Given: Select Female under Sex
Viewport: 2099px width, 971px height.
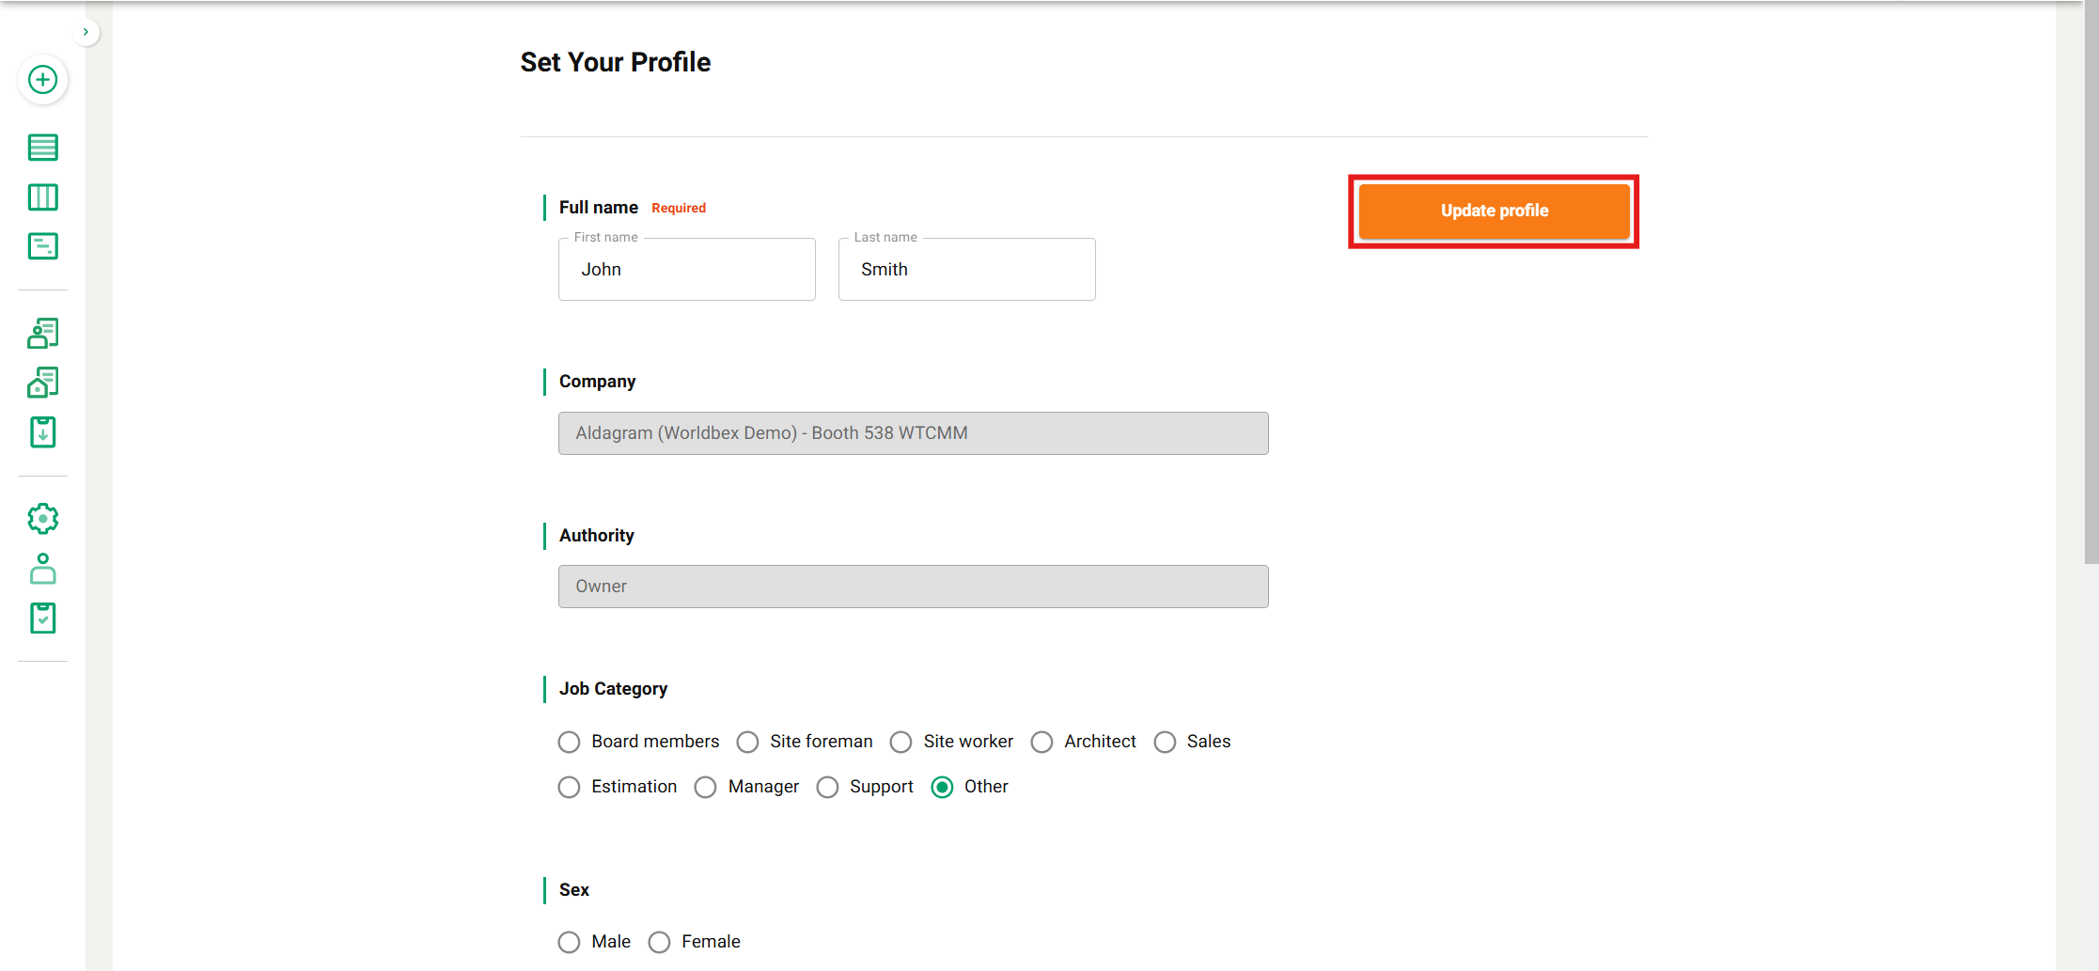Looking at the screenshot, I should pos(659,942).
